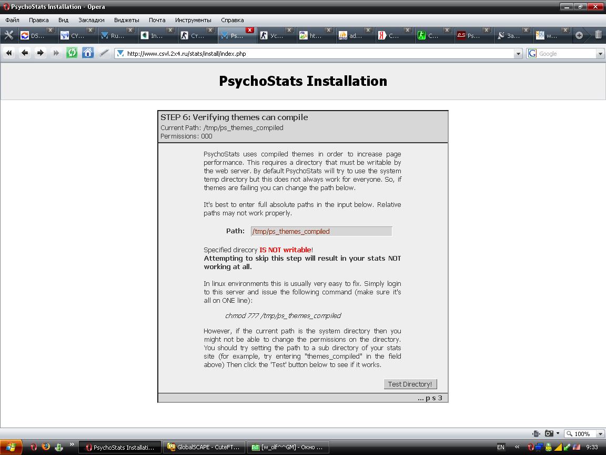606x455 pixels.
Task: Switch to the Yandex С... tab
Action: 394,36
